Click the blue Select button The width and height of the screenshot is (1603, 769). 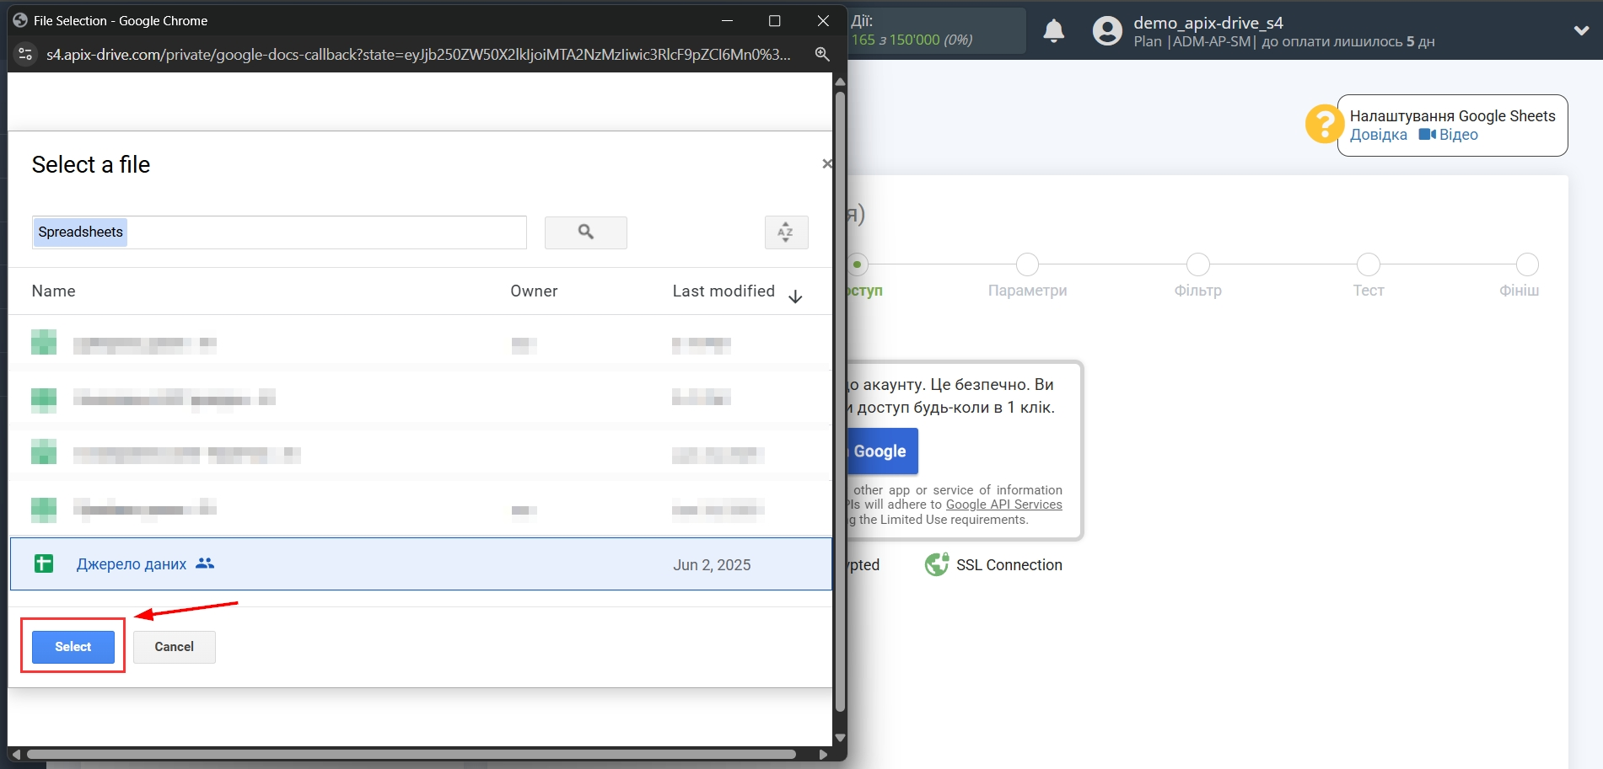click(x=73, y=647)
